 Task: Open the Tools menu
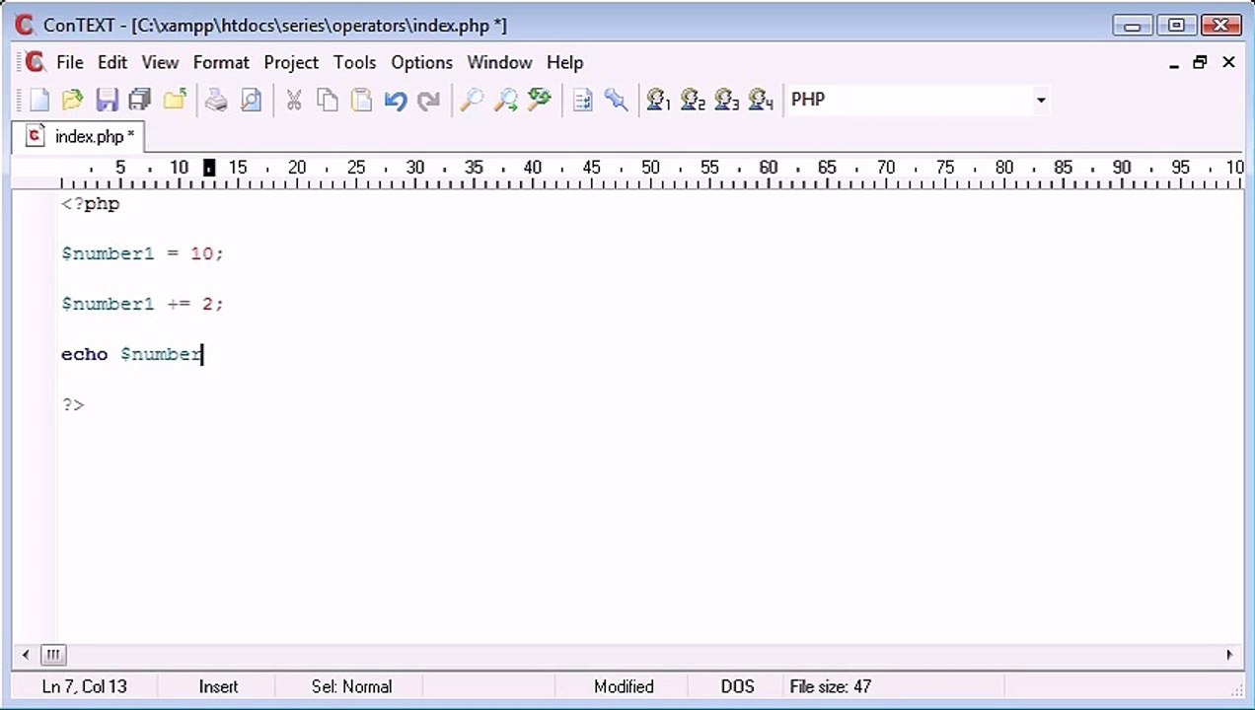[354, 62]
